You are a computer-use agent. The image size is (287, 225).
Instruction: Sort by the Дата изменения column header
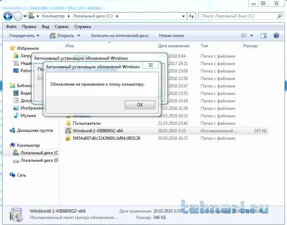pos(177,46)
